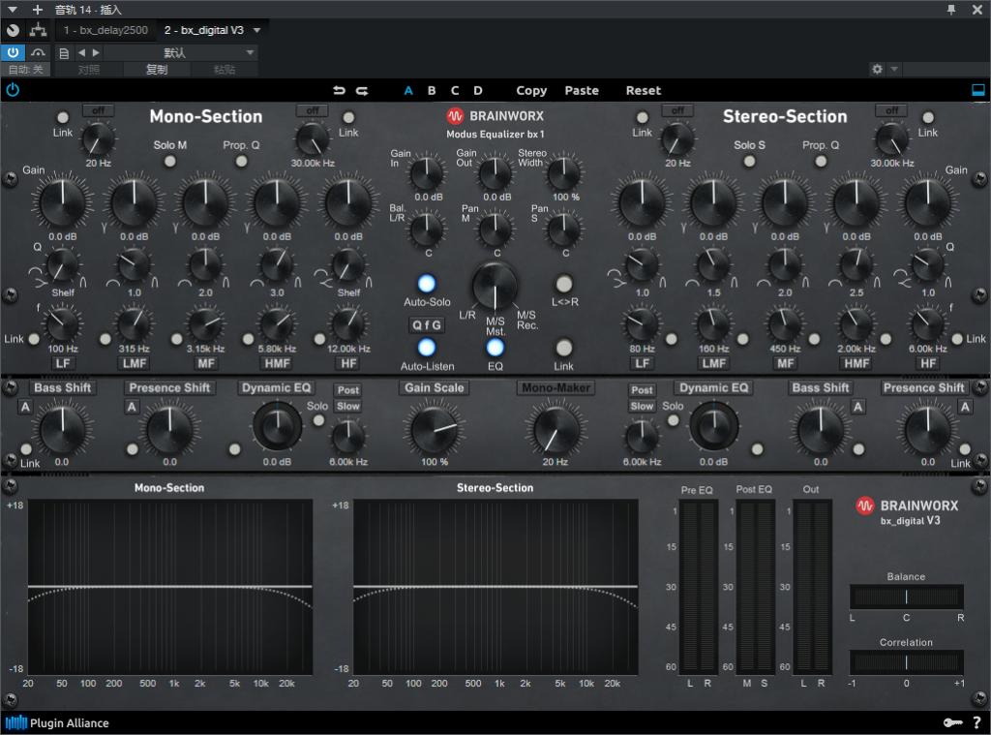Click the host pin window icon

(951, 10)
